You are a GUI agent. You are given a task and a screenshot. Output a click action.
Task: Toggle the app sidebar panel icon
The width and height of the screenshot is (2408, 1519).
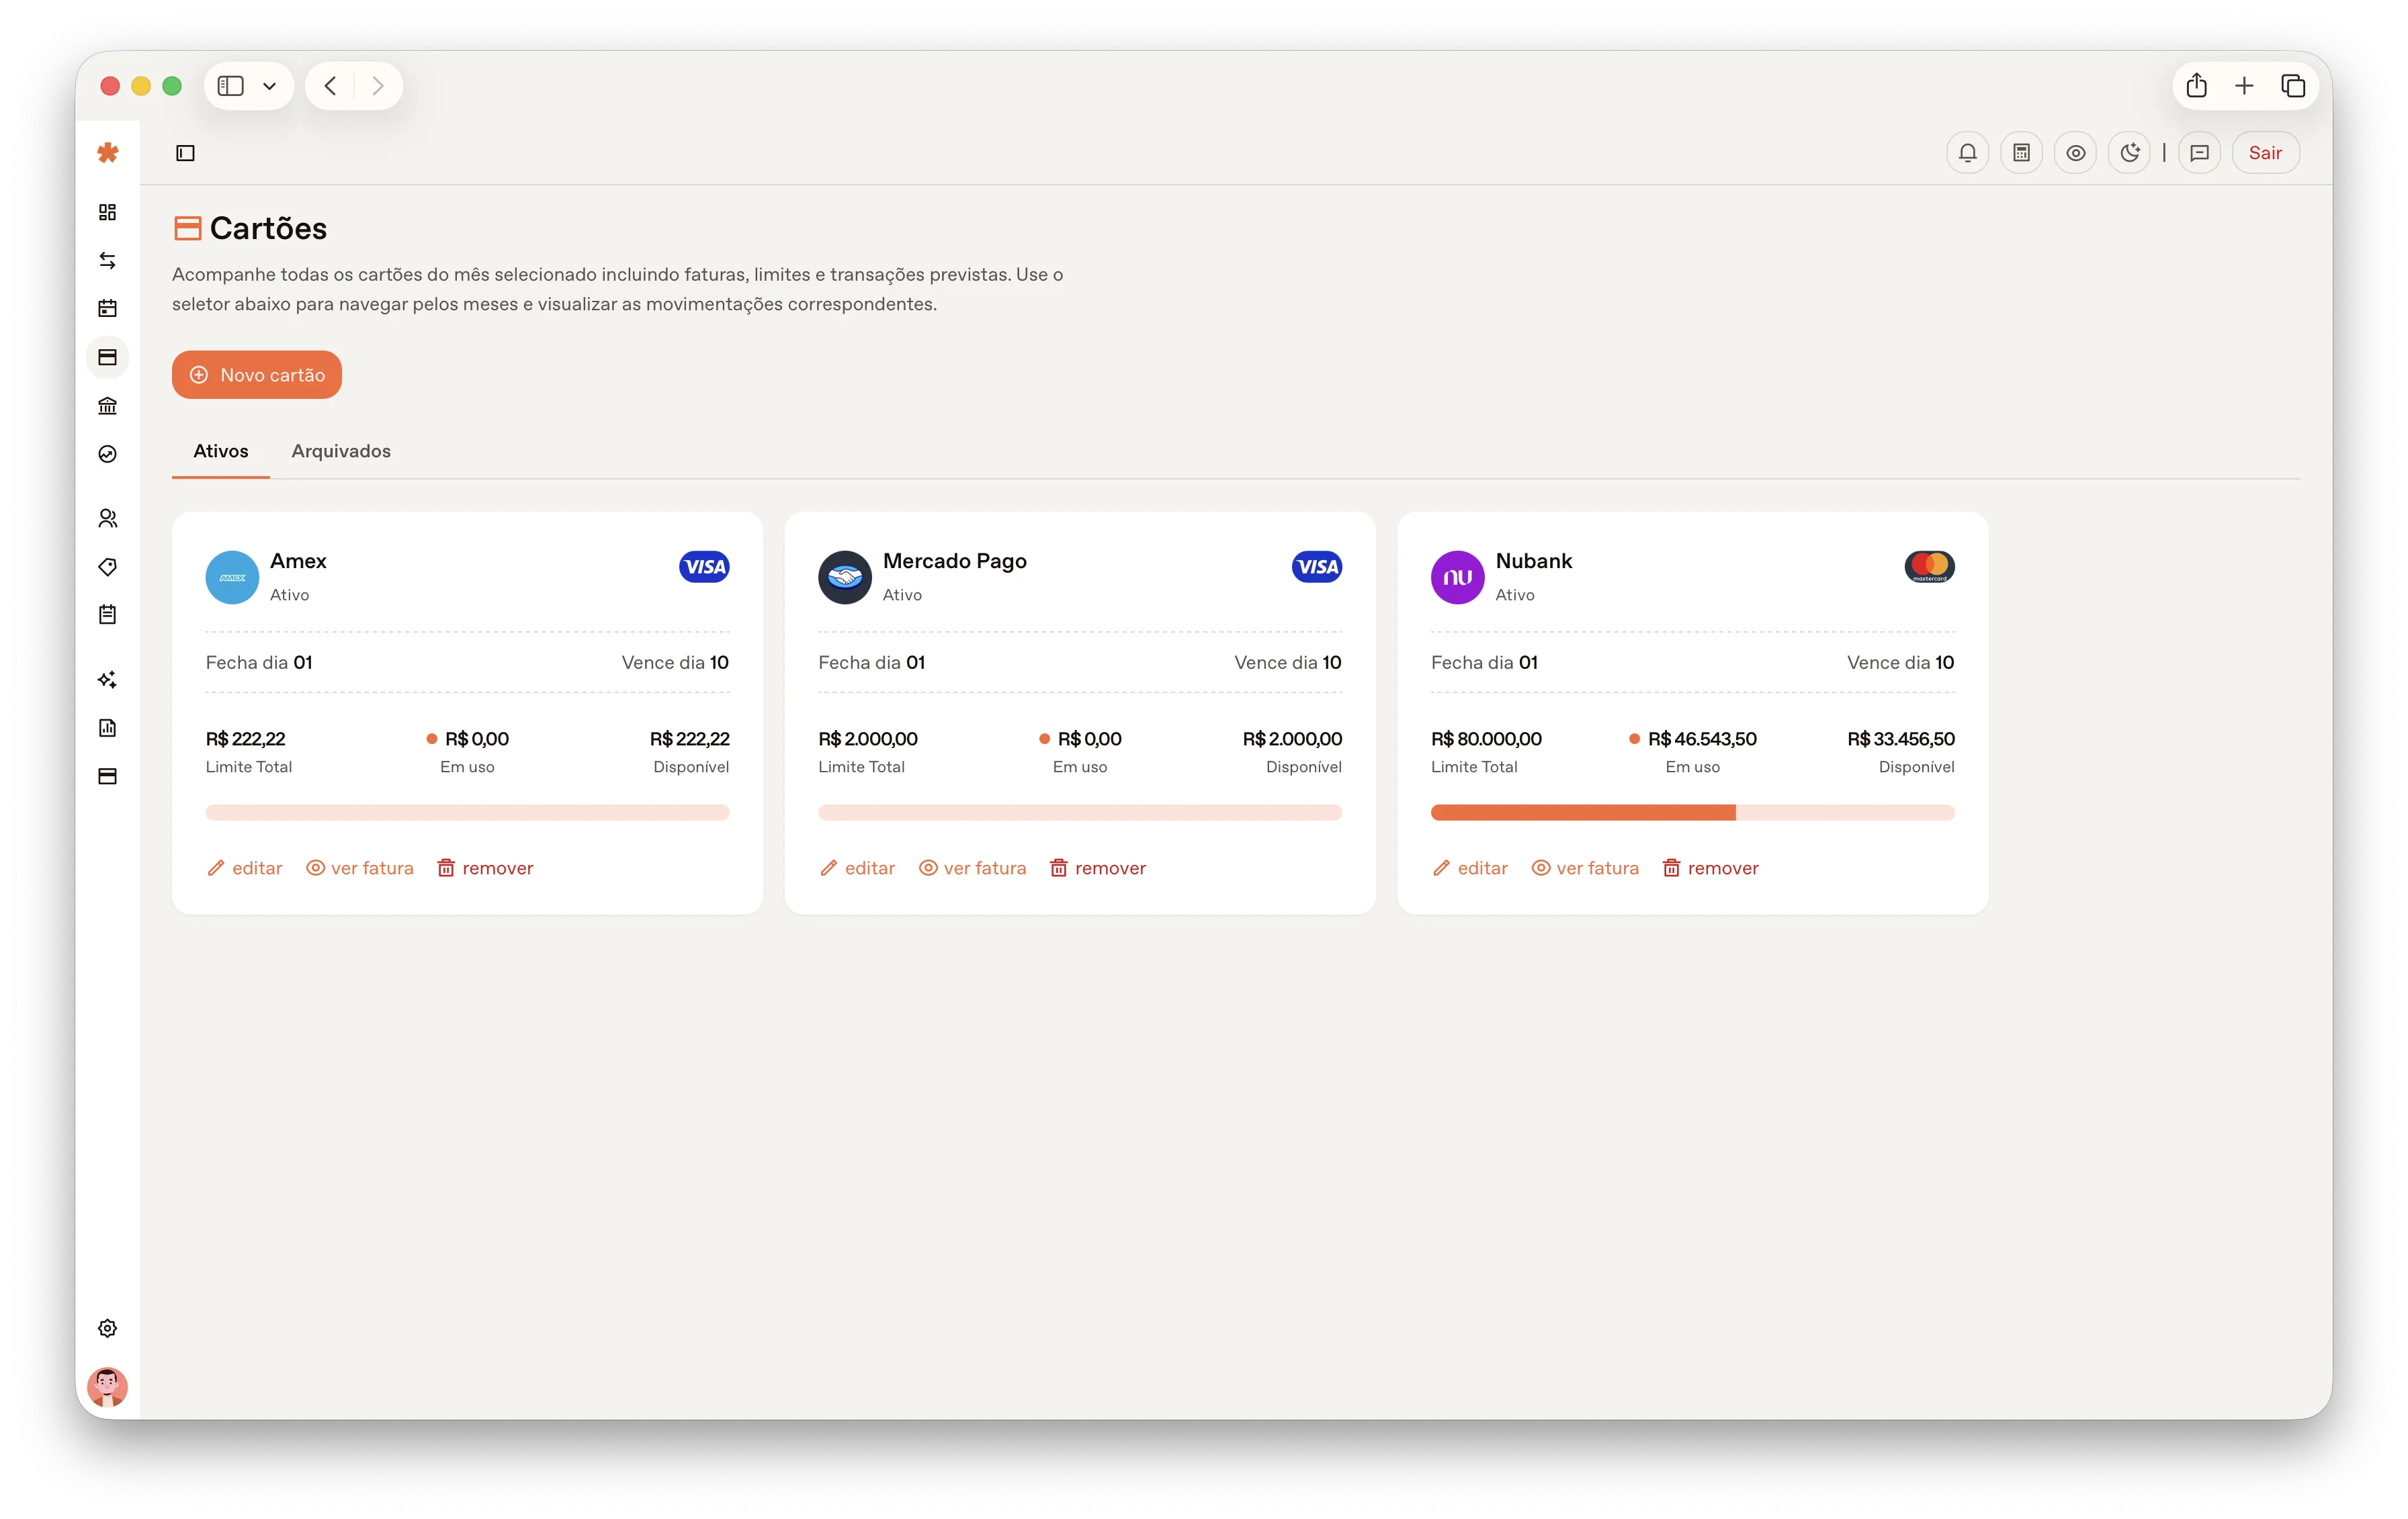pyautogui.click(x=185, y=153)
